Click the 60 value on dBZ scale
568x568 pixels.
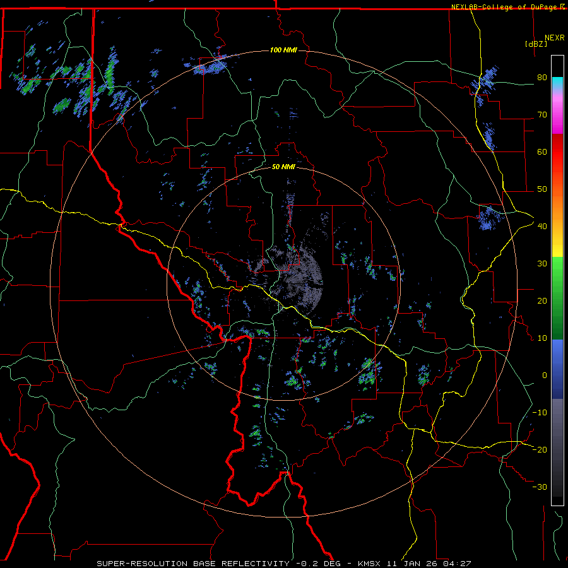coord(542,151)
